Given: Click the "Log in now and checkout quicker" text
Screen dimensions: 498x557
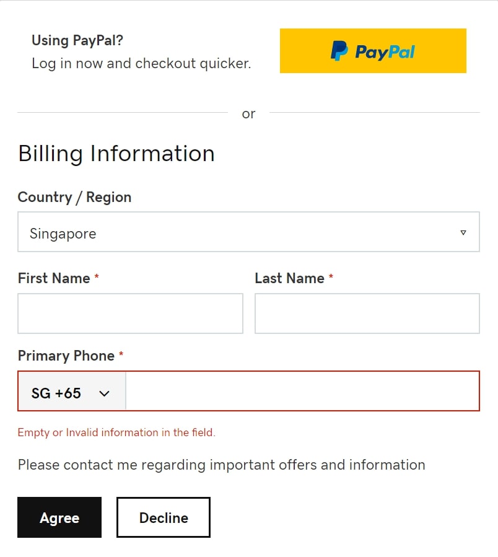Looking at the screenshot, I should (x=141, y=64).
